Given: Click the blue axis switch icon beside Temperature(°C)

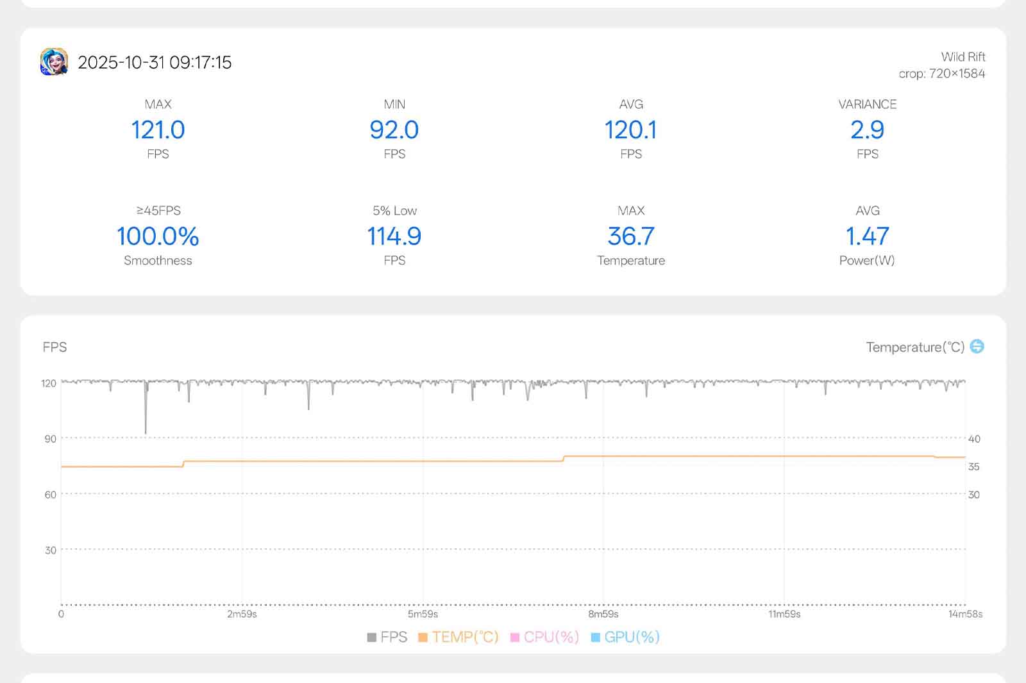Looking at the screenshot, I should click(x=977, y=346).
